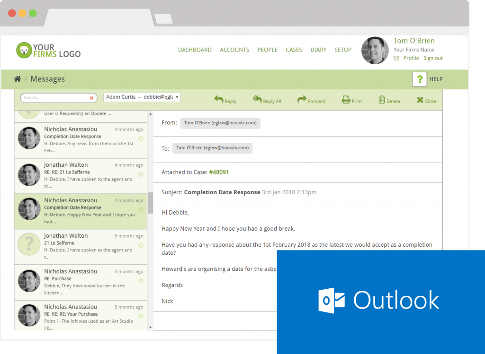Click the date 3rd Jan 2018 2:13pm
485x354 pixels.
pos(289,192)
